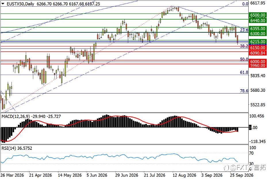The width and height of the screenshot is (269, 179).
Task: Select the red 6150.00 support label
Action: pyautogui.click(x=258, y=48)
